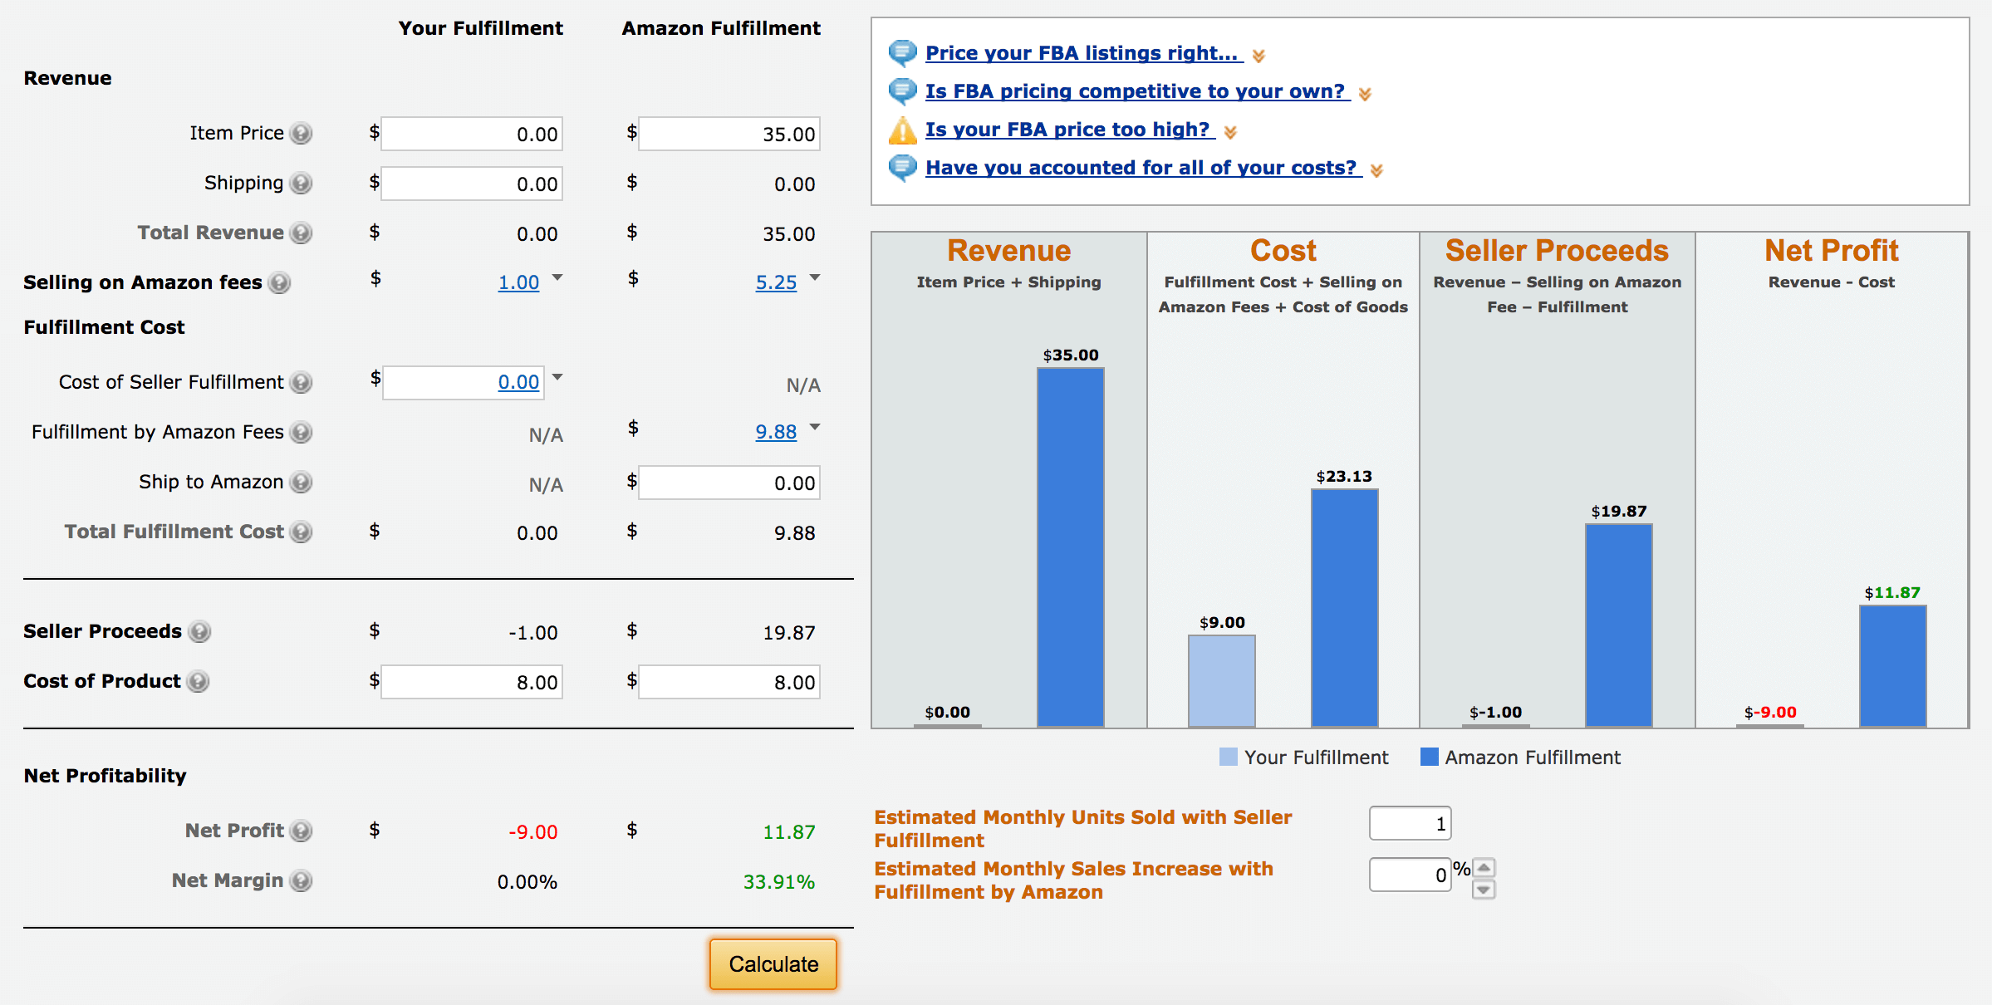This screenshot has width=1992, height=1005.
Task: Click the $9.00 Your Fulfillment Cost bar
Action: point(1222,681)
